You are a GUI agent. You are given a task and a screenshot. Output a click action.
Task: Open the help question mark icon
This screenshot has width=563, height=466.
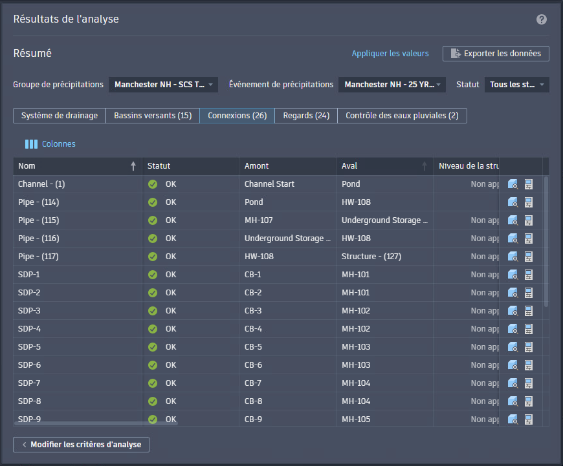542,19
